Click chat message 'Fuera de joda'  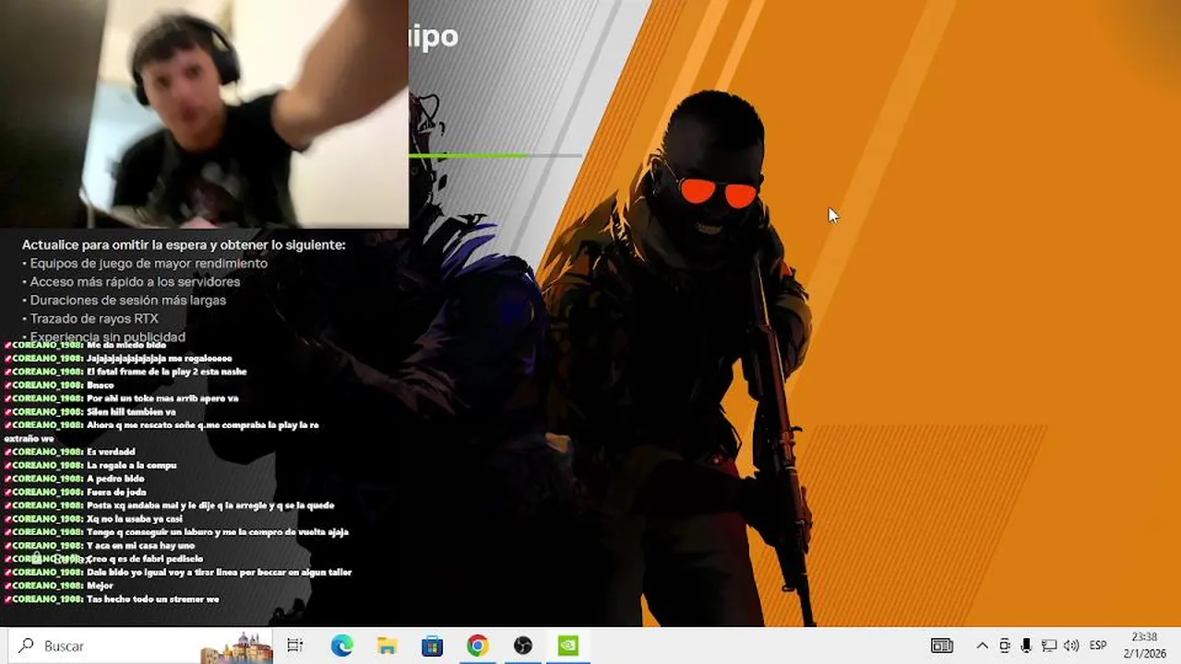tap(116, 492)
